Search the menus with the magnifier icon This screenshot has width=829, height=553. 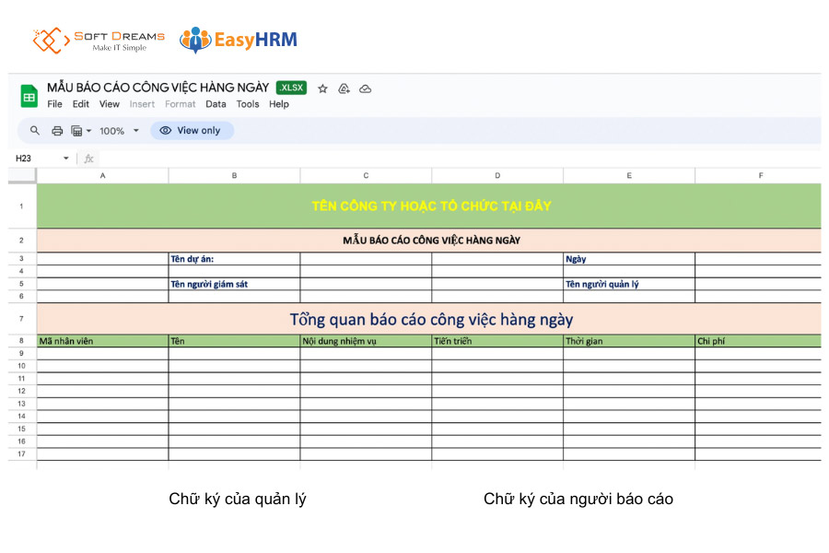(34, 130)
